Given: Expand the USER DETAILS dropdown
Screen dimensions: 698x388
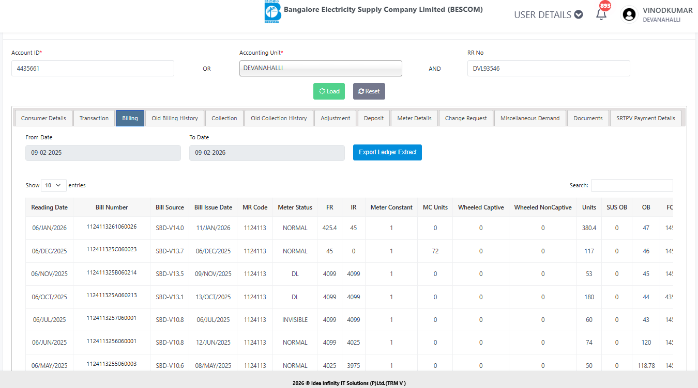Looking at the screenshot, I should (548, 15).
